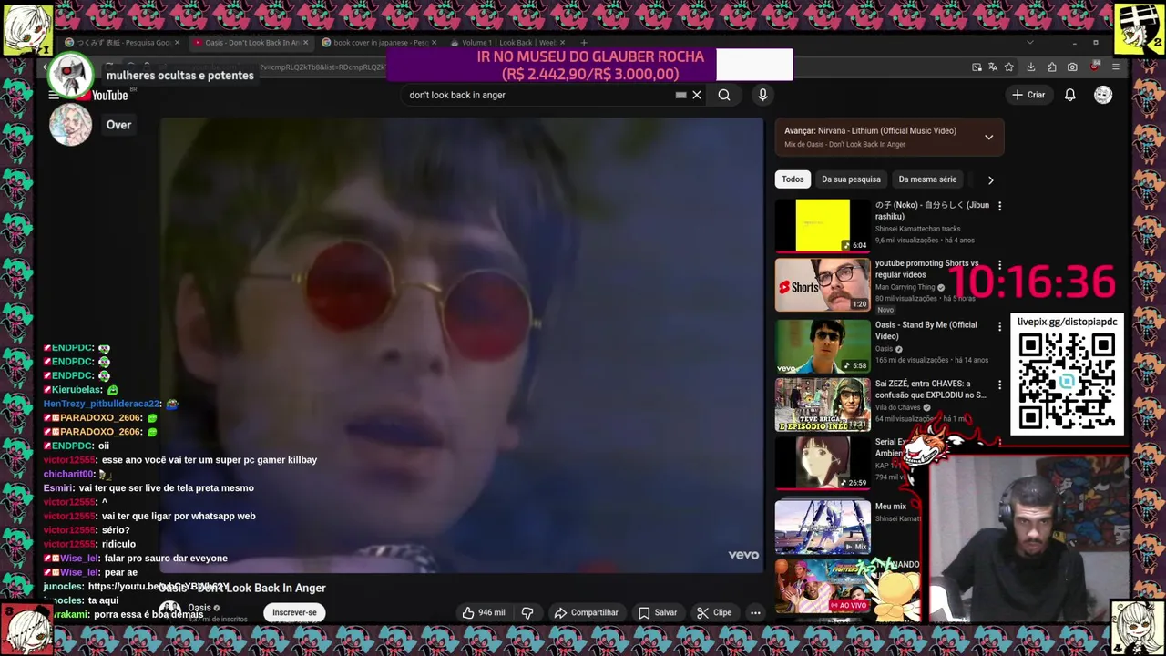
Task: Click the IR NO MUSEU DO GLAUBER ROCHA banner
Action: click(589, 65)
